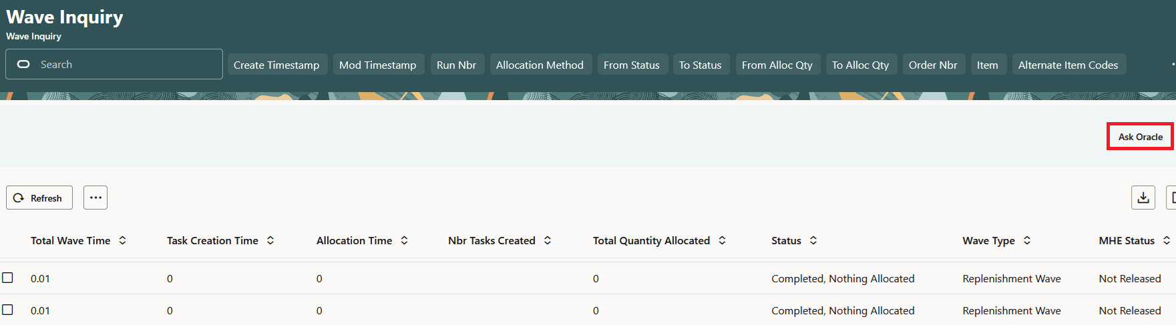Choose the Alternate Item Codes filter
This screenshot has height=325, width=1176.
[1068, 65]
